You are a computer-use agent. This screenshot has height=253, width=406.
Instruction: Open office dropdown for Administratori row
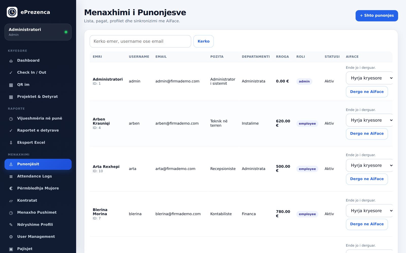click(x=370, y=78)
